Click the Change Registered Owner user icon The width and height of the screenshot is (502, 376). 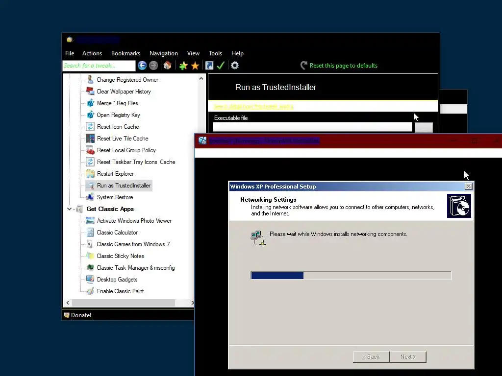(x=90, y=79)
